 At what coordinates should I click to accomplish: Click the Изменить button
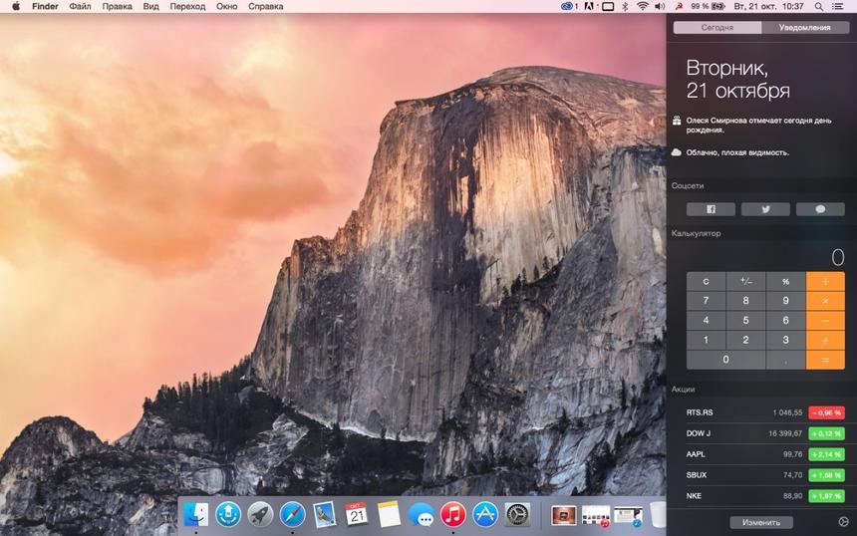[x=761, y=522]
